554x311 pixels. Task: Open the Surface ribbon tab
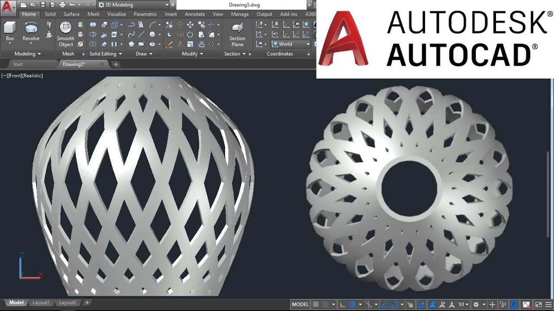71,14
